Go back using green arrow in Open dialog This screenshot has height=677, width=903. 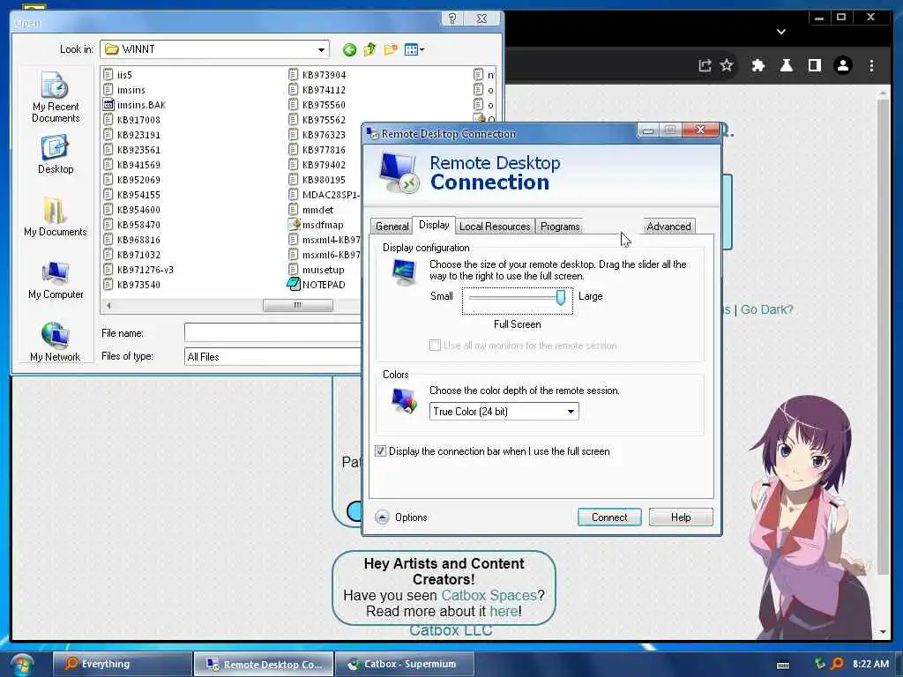349,49
